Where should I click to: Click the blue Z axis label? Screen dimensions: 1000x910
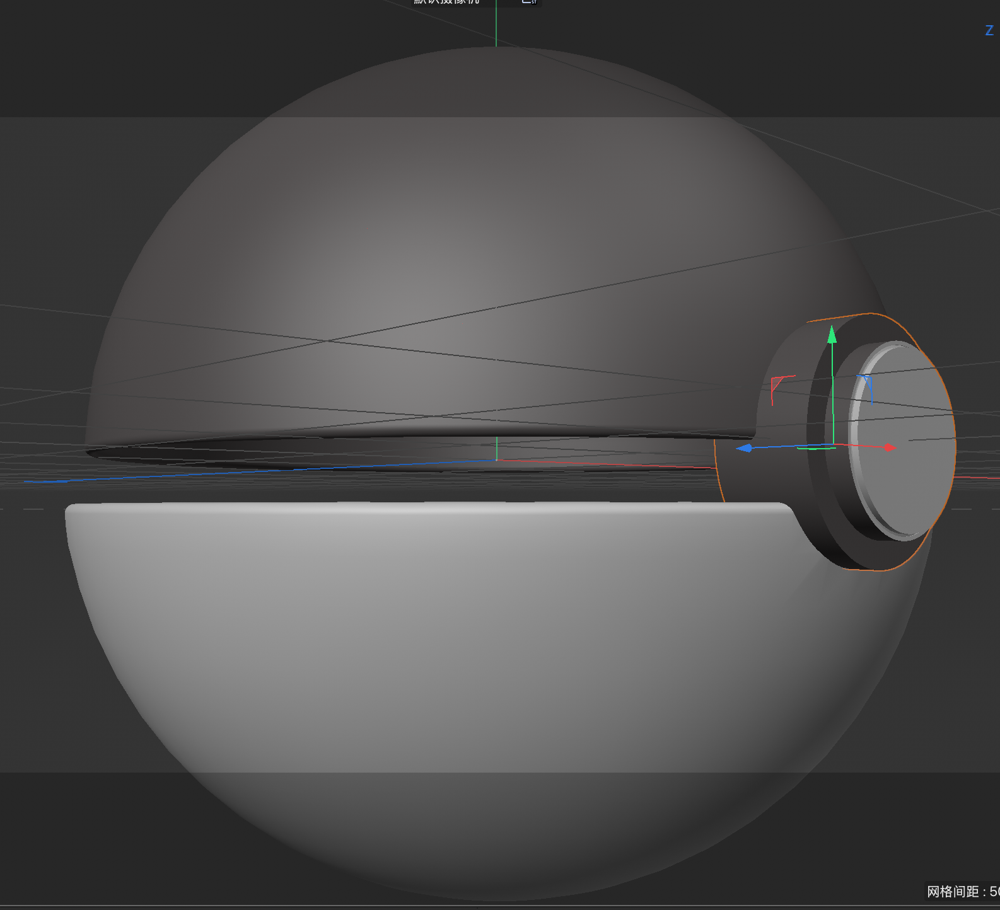pos(989,30)
